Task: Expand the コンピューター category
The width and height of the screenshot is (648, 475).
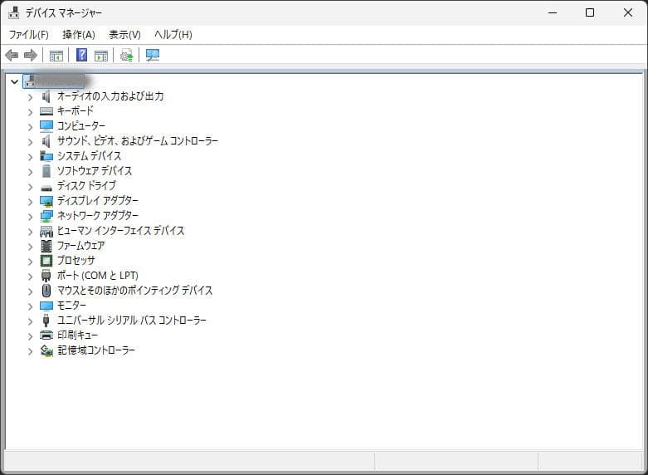Action: click(x=30, y=127)
